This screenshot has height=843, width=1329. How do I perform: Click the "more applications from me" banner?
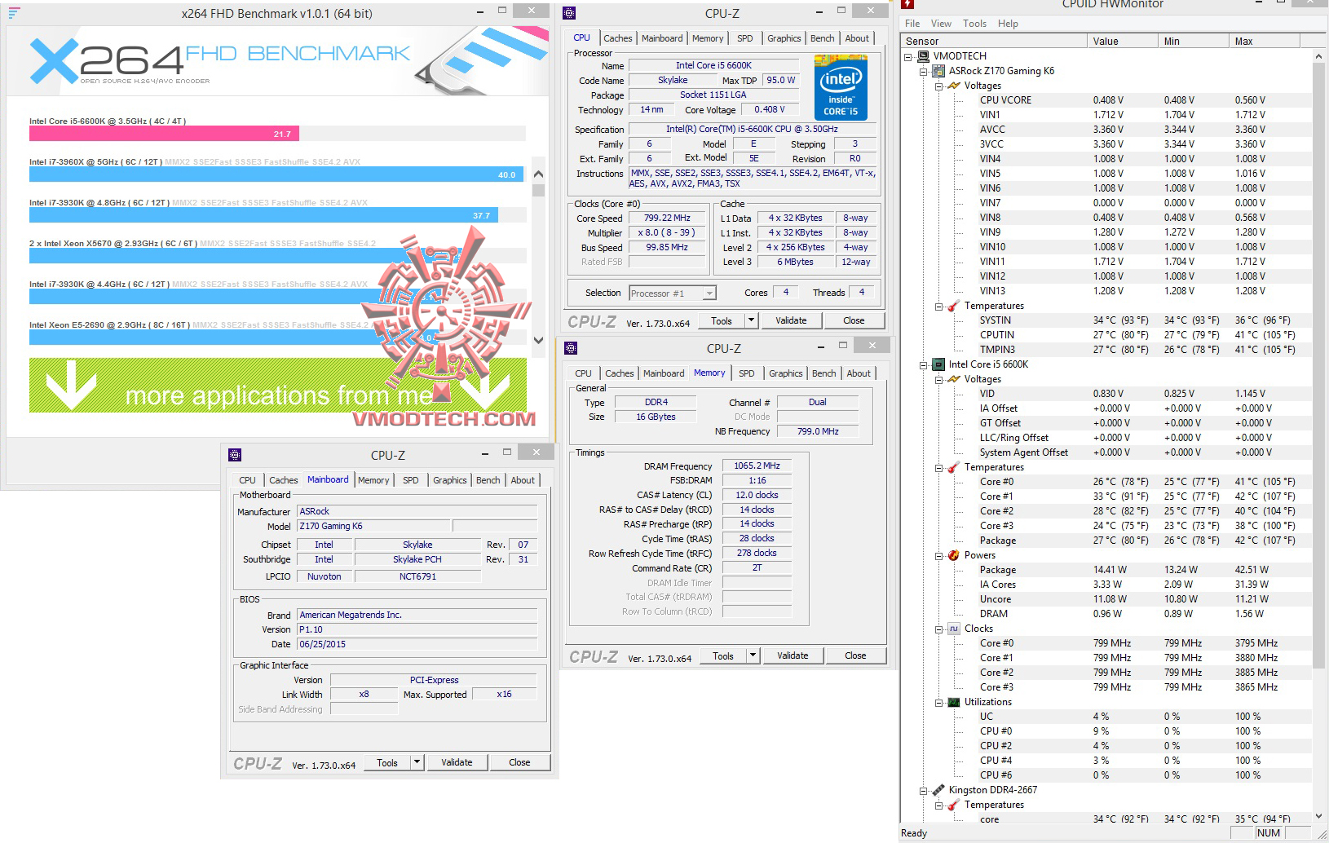coord(278,385)
